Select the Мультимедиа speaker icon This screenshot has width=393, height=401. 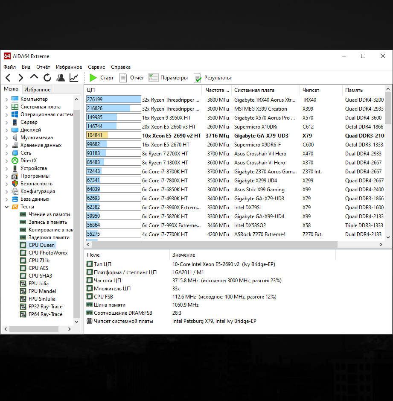click(15, 138)
